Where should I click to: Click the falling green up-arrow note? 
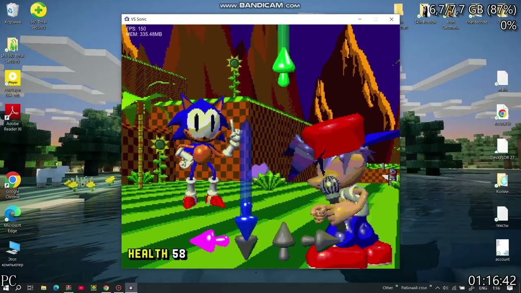point(283,67)
